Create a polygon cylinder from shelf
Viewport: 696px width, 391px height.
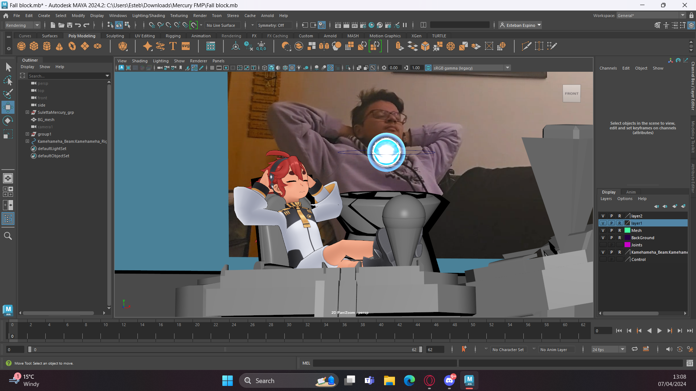point(47,46)
